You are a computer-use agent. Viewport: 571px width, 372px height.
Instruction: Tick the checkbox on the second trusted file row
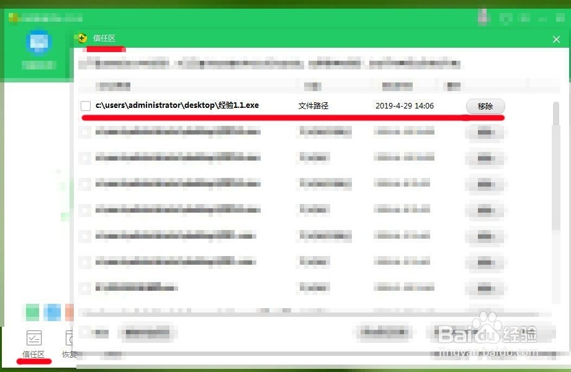[85, 131]
